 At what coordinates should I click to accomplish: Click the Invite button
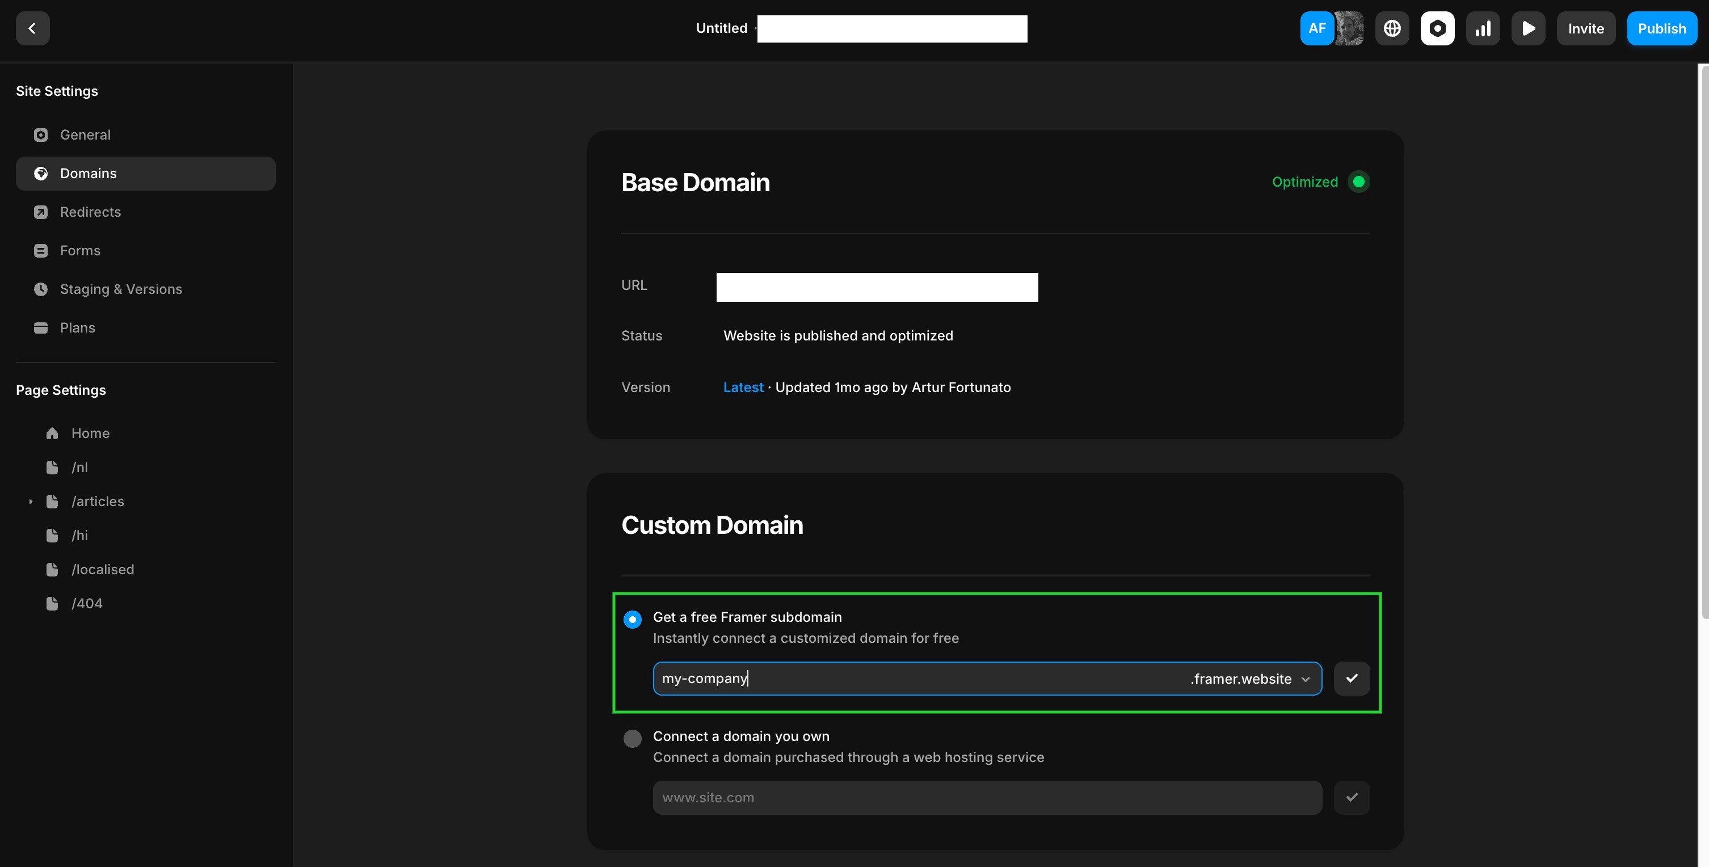pos(1586,28)
